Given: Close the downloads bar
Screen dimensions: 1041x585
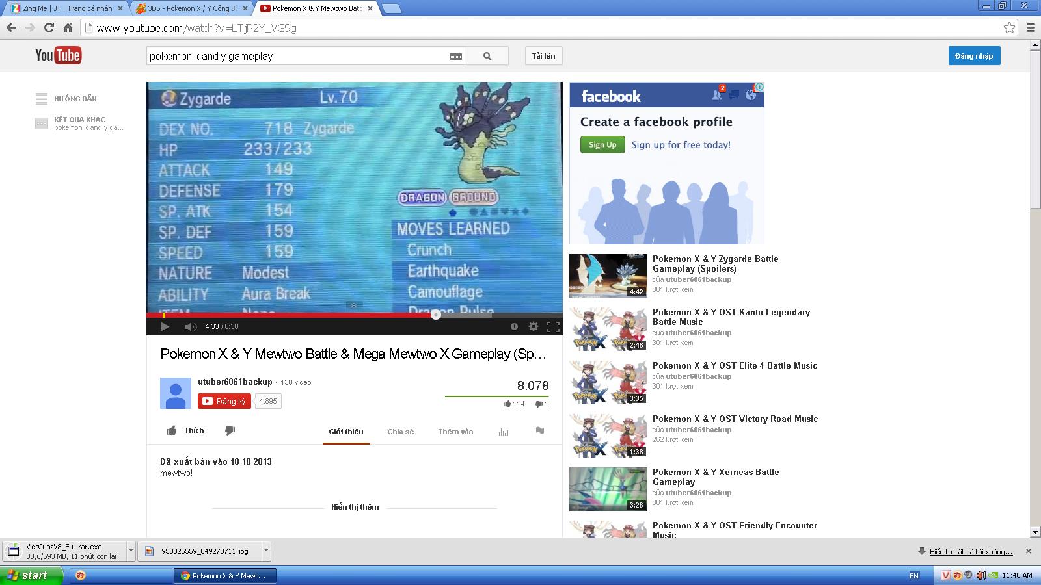Looking at the screenshot, I should point(1028,551).
